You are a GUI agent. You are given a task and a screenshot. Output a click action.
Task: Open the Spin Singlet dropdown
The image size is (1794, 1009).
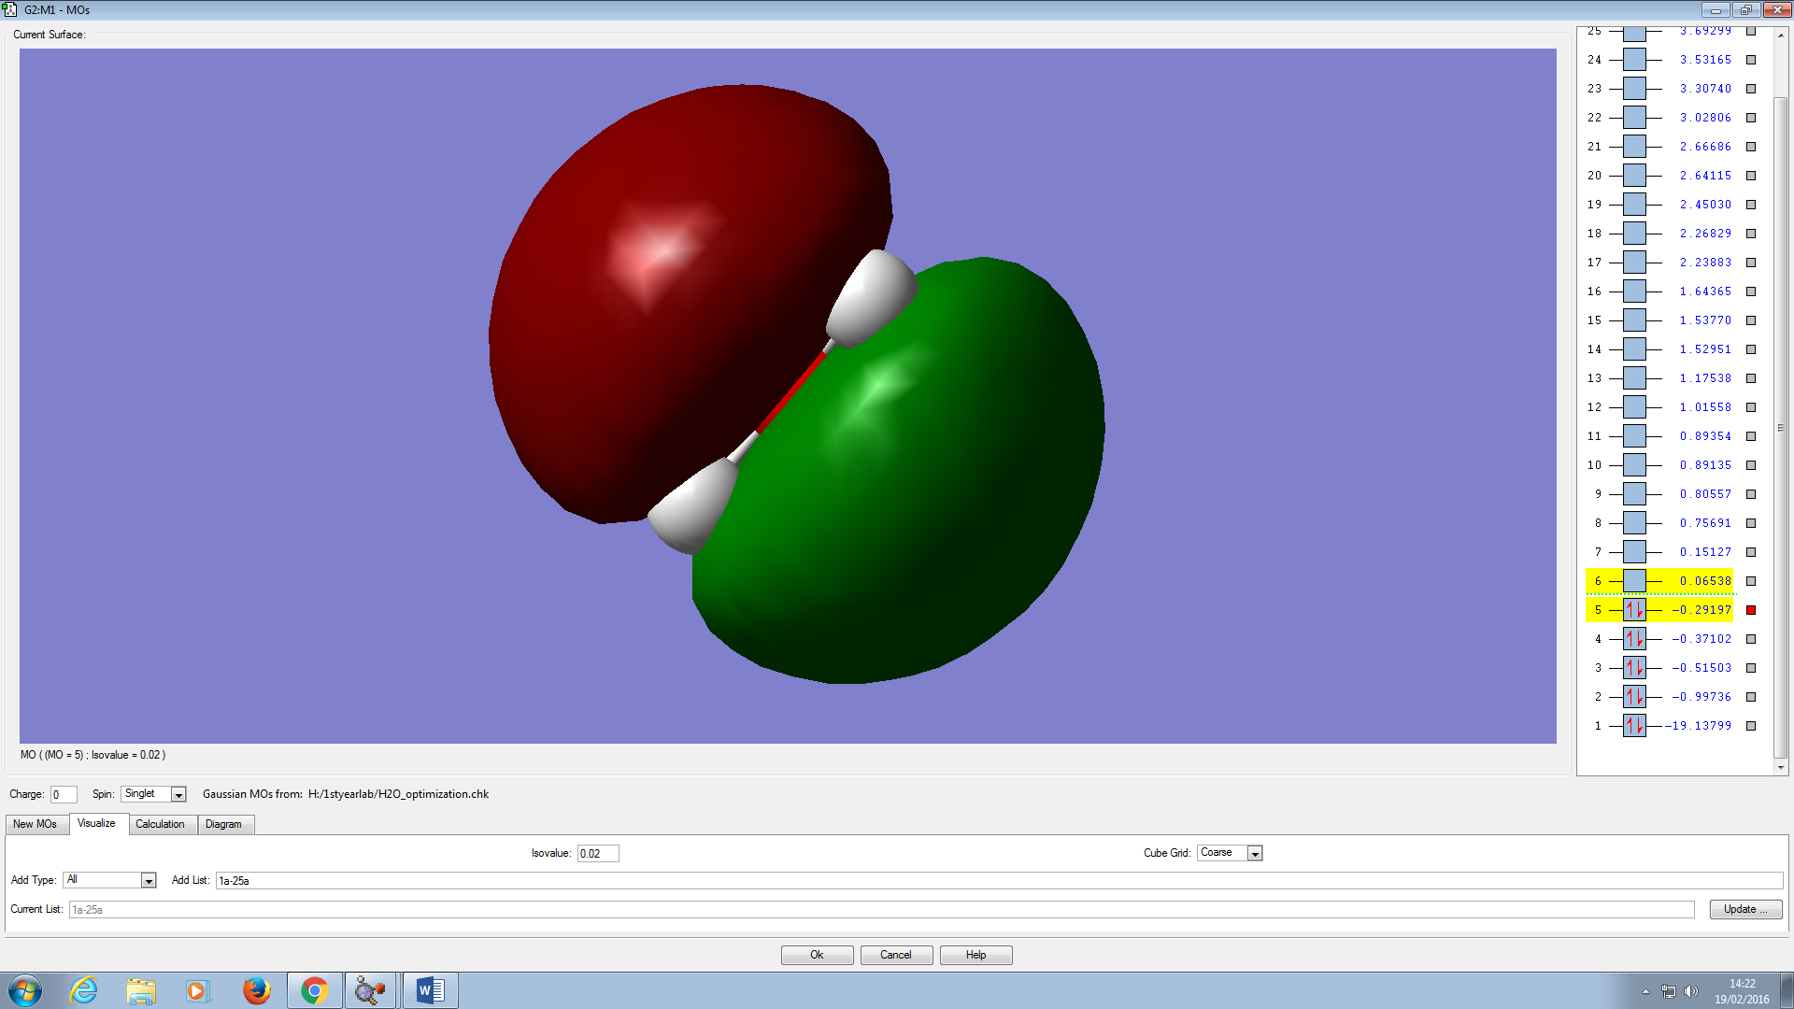(178, 795)
